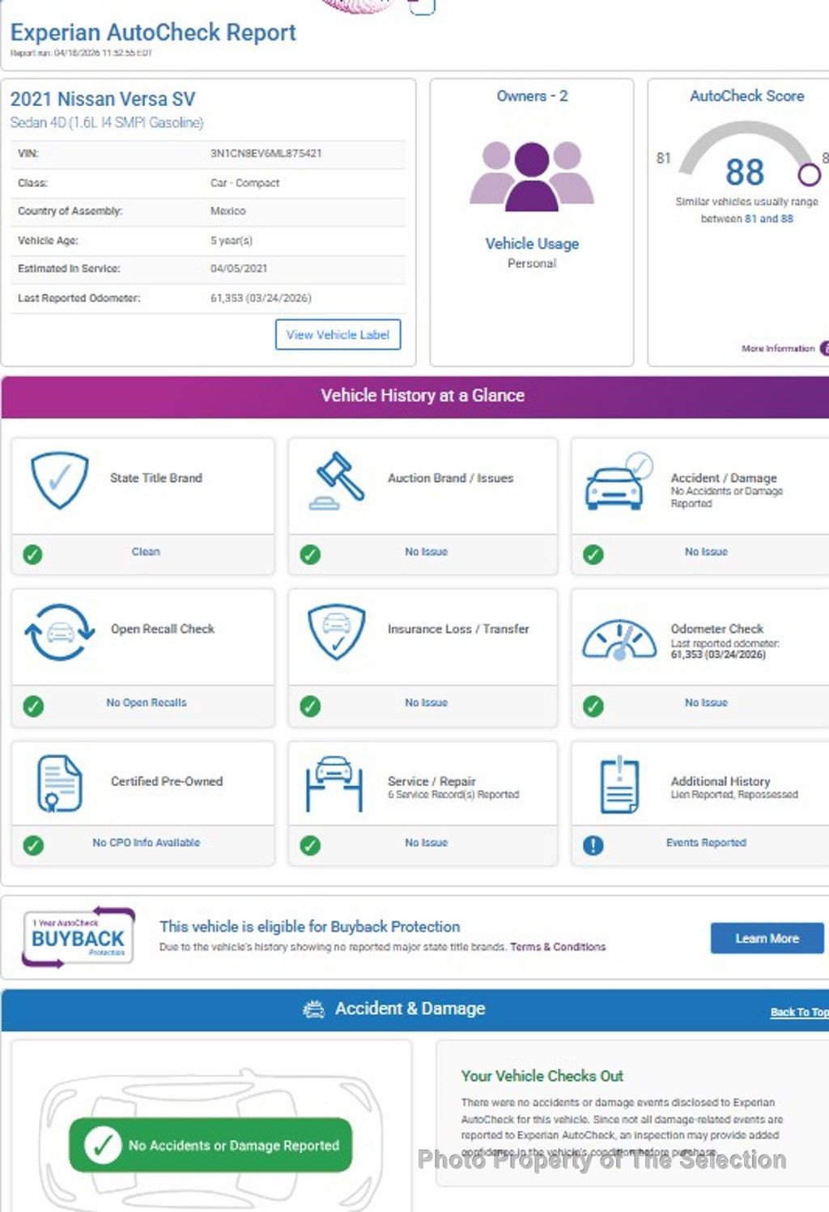Click the Lien Reported, Repossessed text
The width and height of the screenshot is (829, 1212).
click(734, 795)
